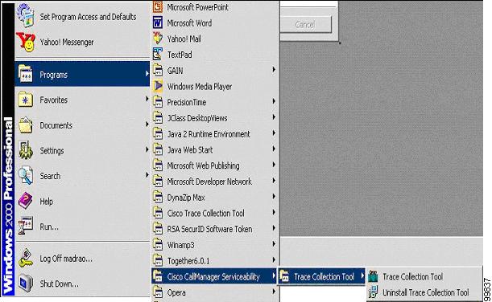Click the Cisco CallManager Serviceability folder icon
The height and width of the screenshot is (302, 492).
(158, 276)
